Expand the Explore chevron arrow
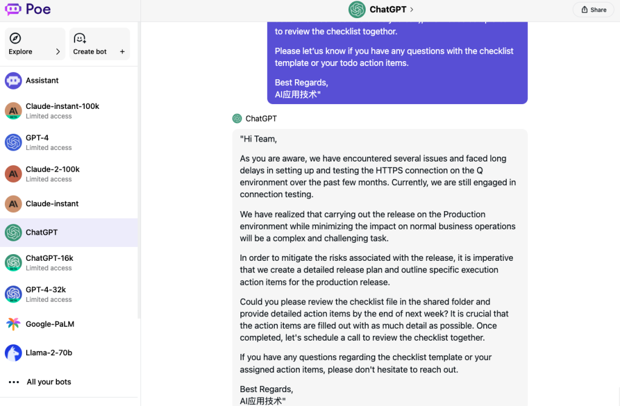 [58, 52]
